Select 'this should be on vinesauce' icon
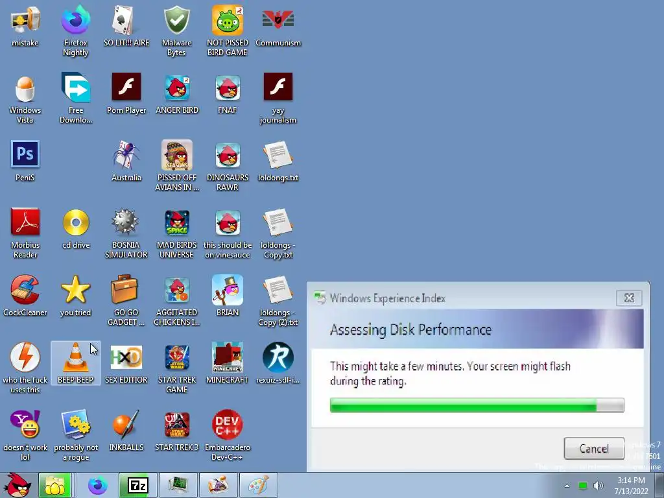Image resolution: width=664 pixels, height=498 pixels. tap(228, 233)
